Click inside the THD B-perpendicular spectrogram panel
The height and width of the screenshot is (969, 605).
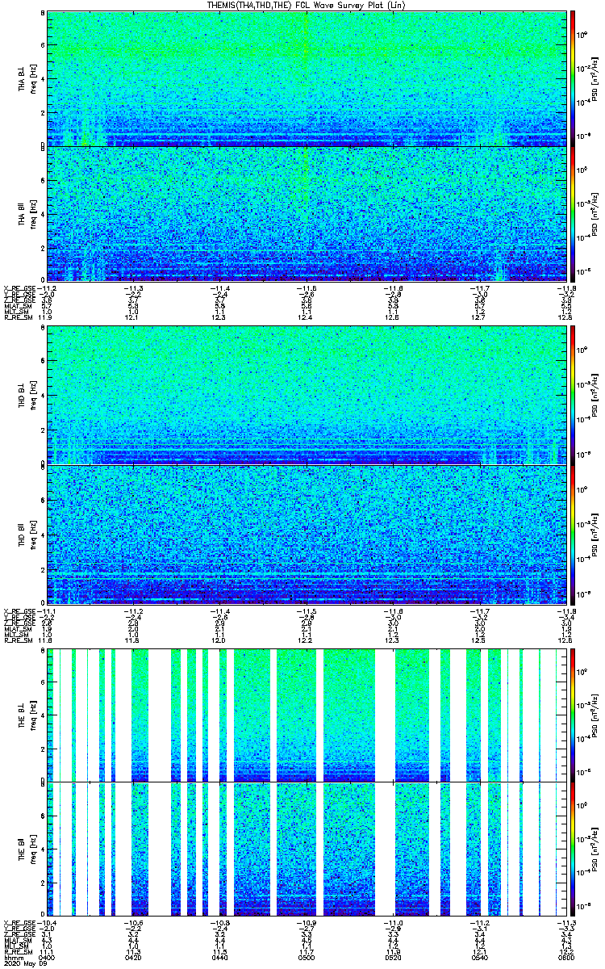click(x=305, y=395)
